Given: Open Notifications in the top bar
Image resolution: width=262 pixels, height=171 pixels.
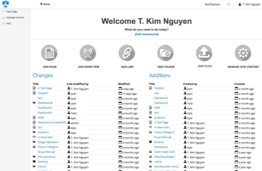Looking at the screenshot, I should click(x=213, y=5).
